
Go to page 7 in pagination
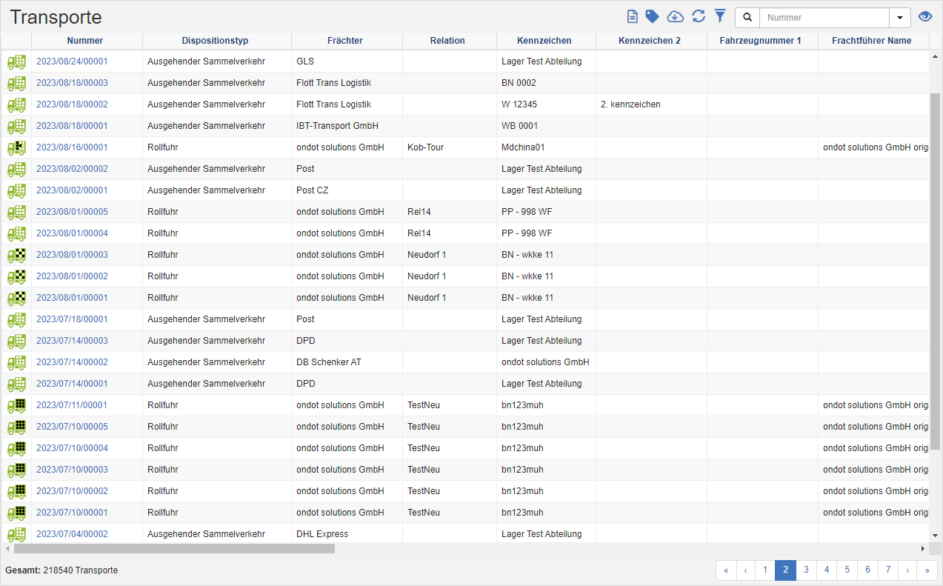pos(888,570)
